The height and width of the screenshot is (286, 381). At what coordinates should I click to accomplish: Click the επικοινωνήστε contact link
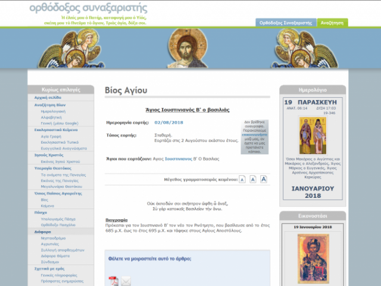click(255, 135)
